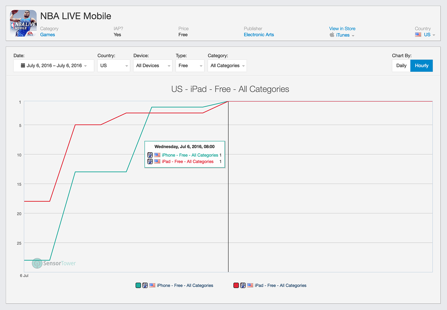Click the 08:00 vertical marker line on chart
The width and height of the screenshot is (447, 310).
(228, 186)
